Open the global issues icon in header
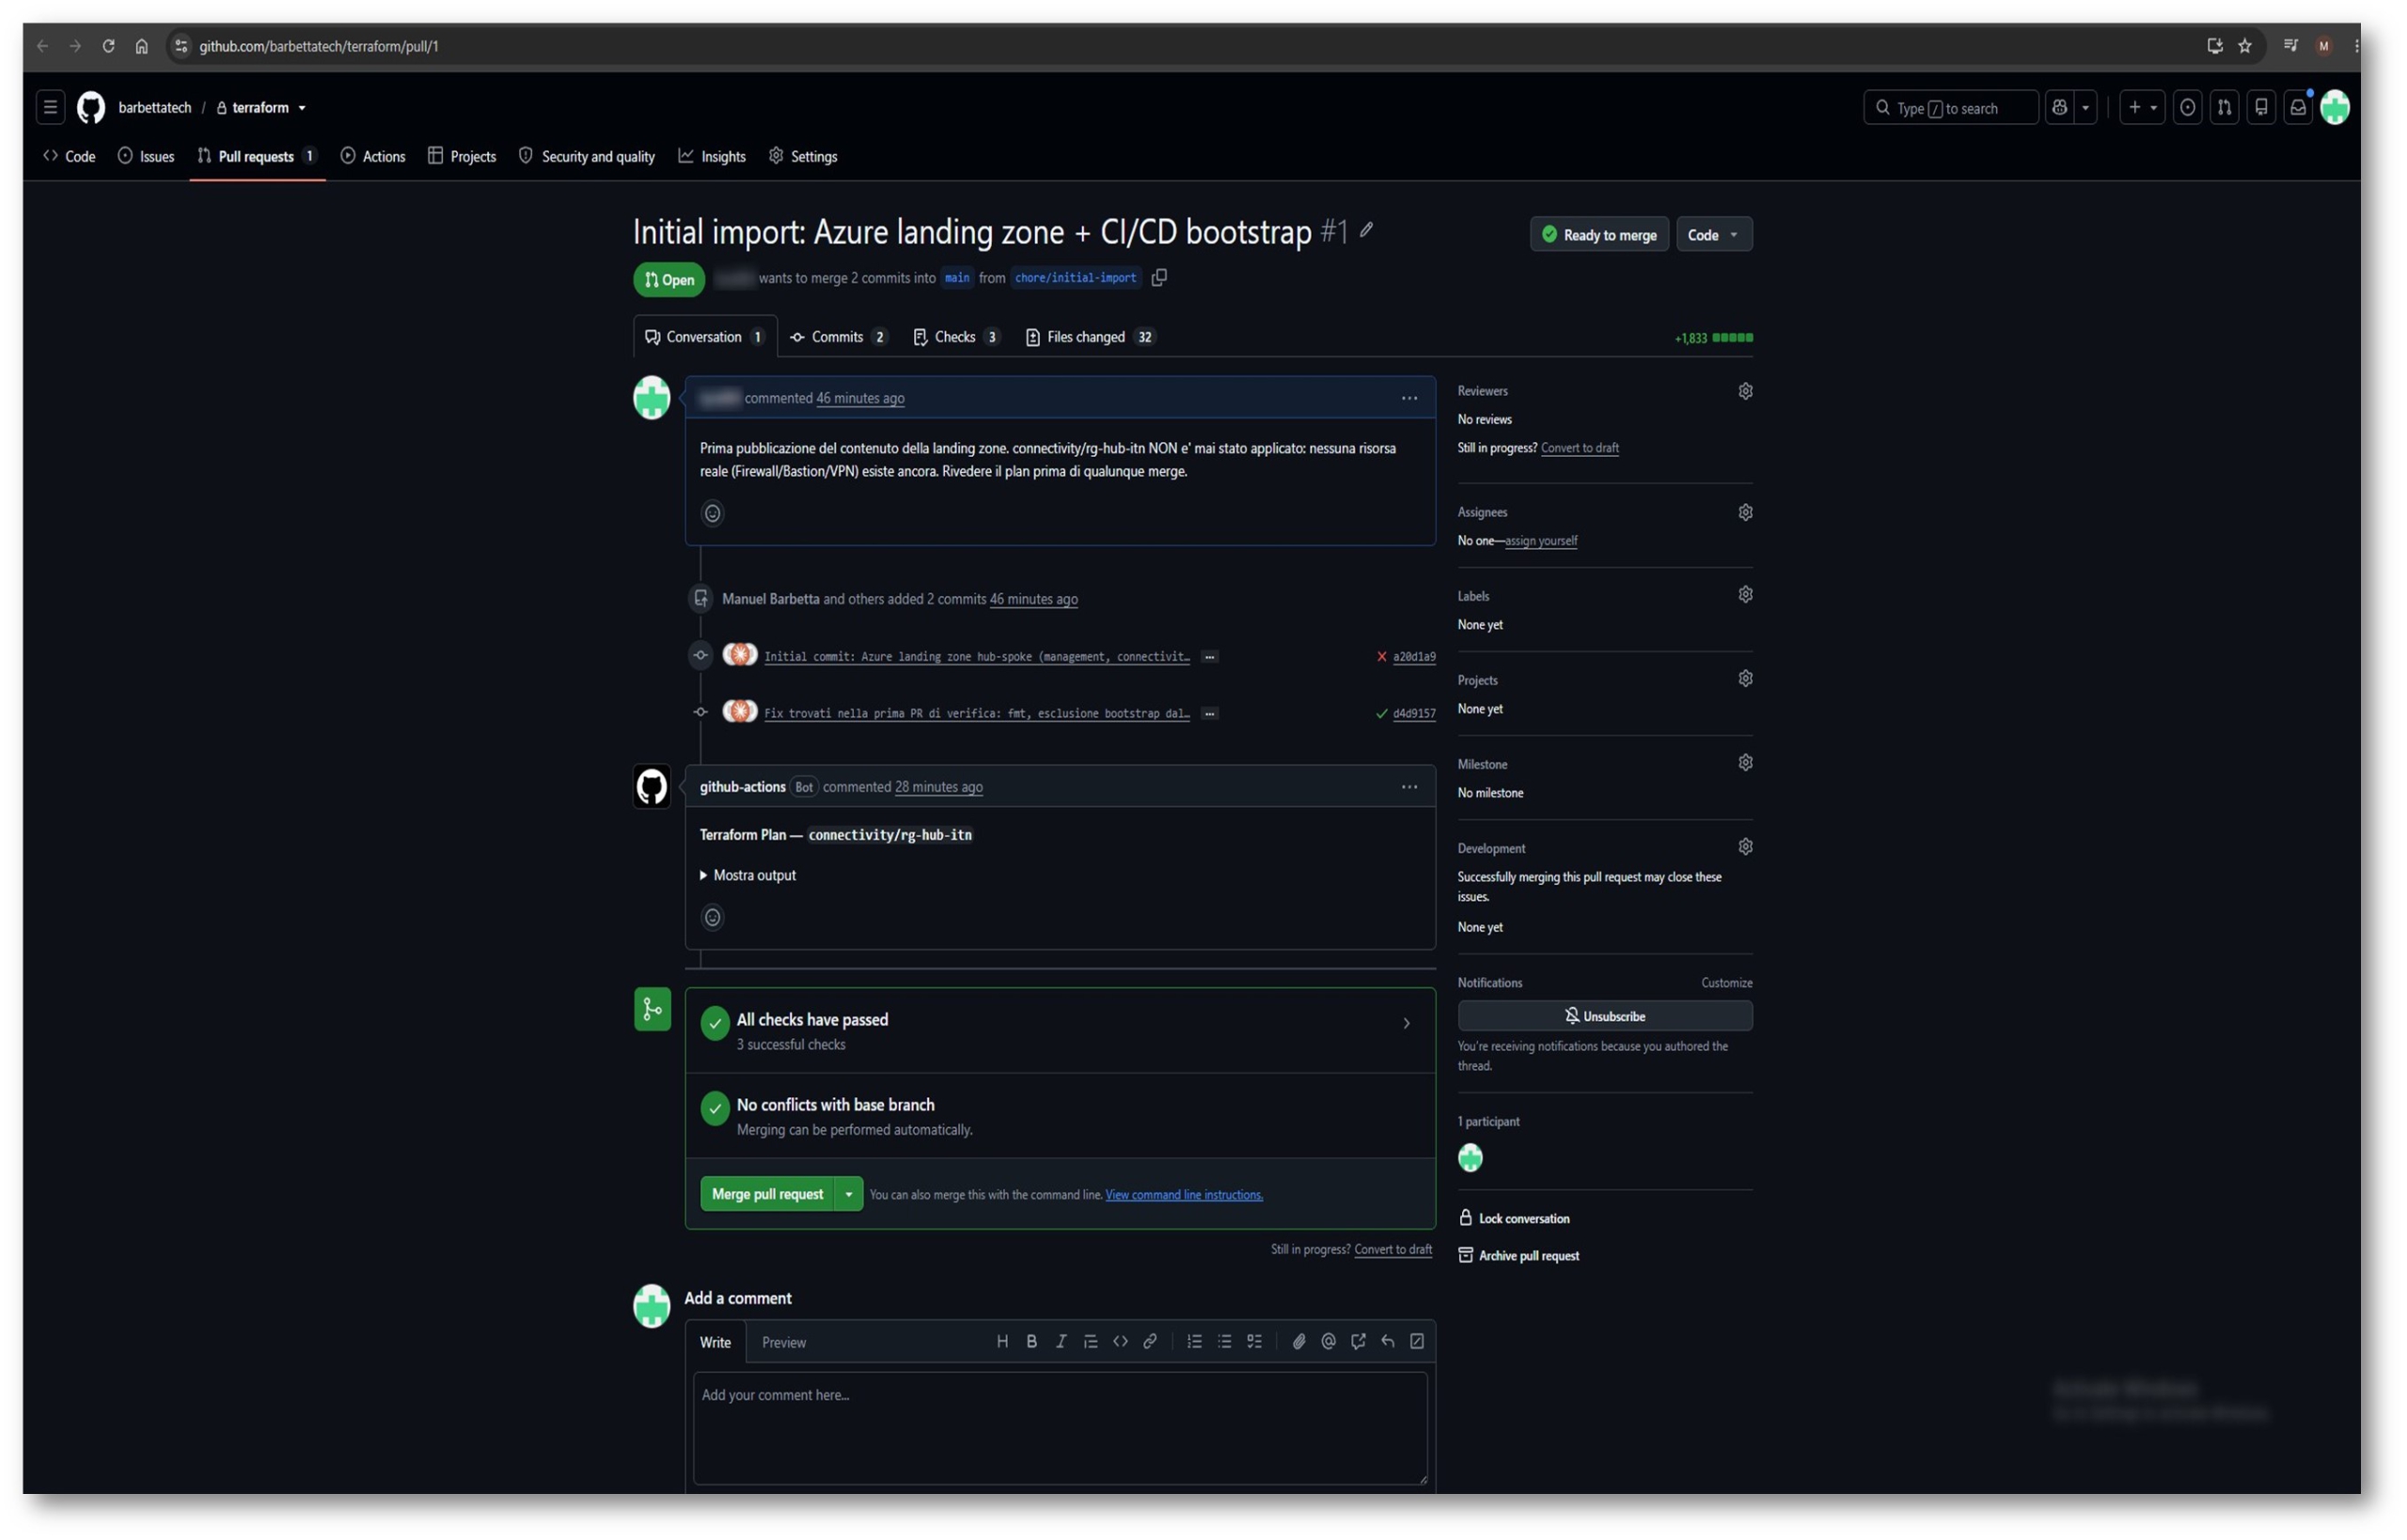This screenshot has width=2407, height=1540. click(2187, 107)
